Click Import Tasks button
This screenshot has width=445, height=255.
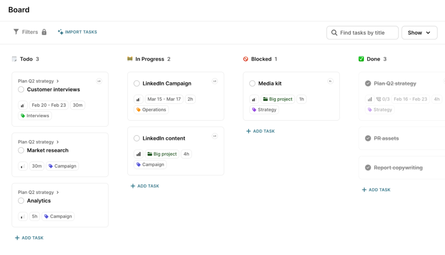tap(77, 32)
